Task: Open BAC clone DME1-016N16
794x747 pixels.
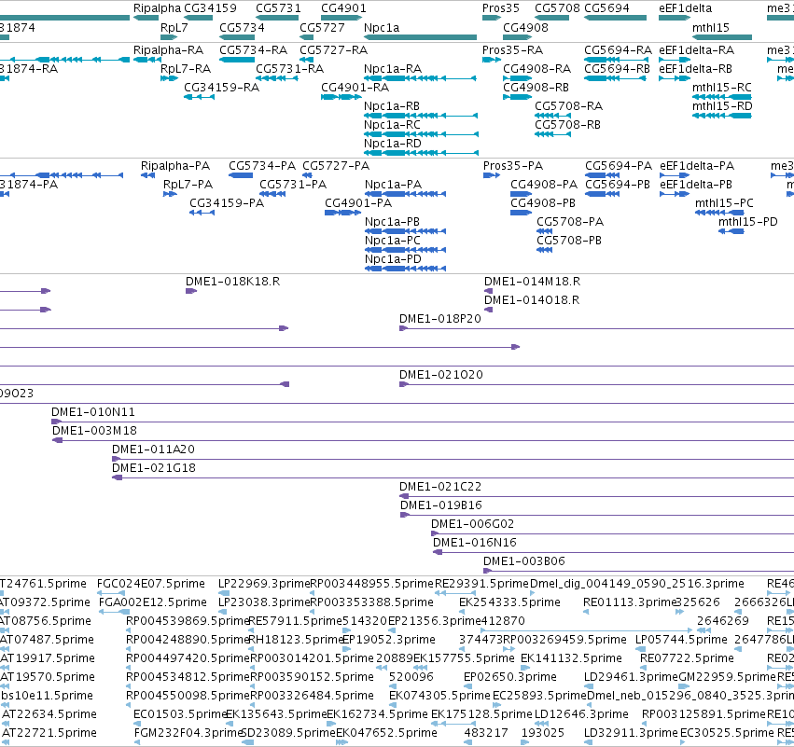Action: click(x=475, y=543)
